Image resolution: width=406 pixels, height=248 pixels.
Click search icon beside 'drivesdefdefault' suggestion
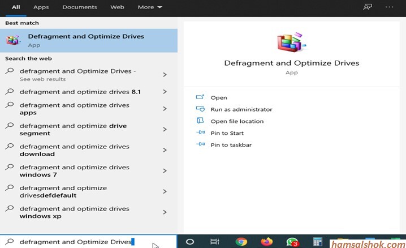10,187
